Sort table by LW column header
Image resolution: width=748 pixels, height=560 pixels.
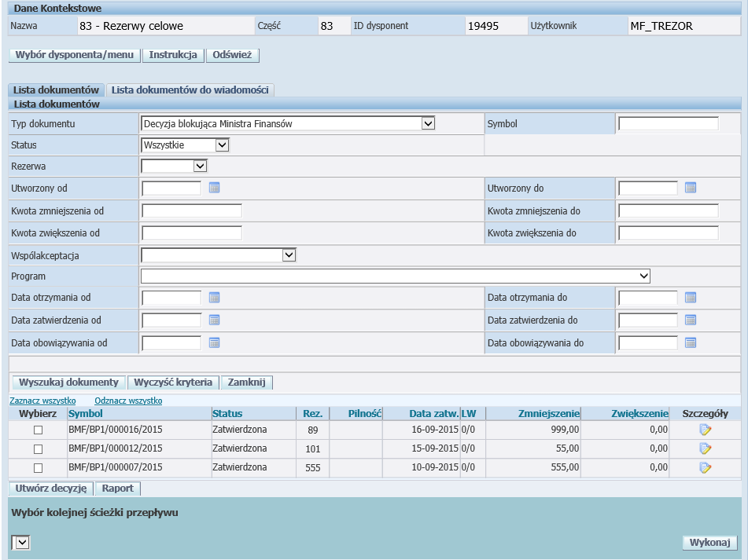tap(469, 414)
